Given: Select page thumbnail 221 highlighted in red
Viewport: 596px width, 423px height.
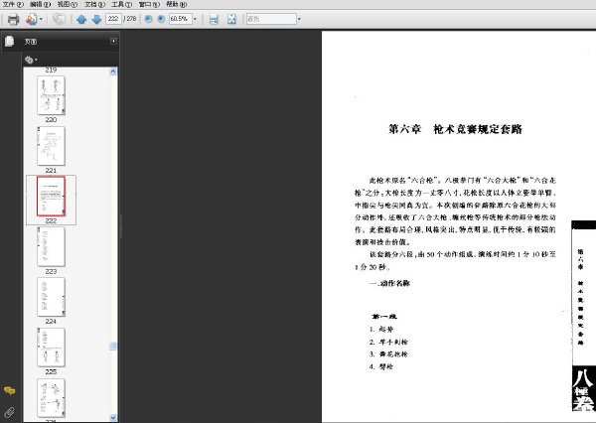Looking at the screenshot, I should (51, 196).
